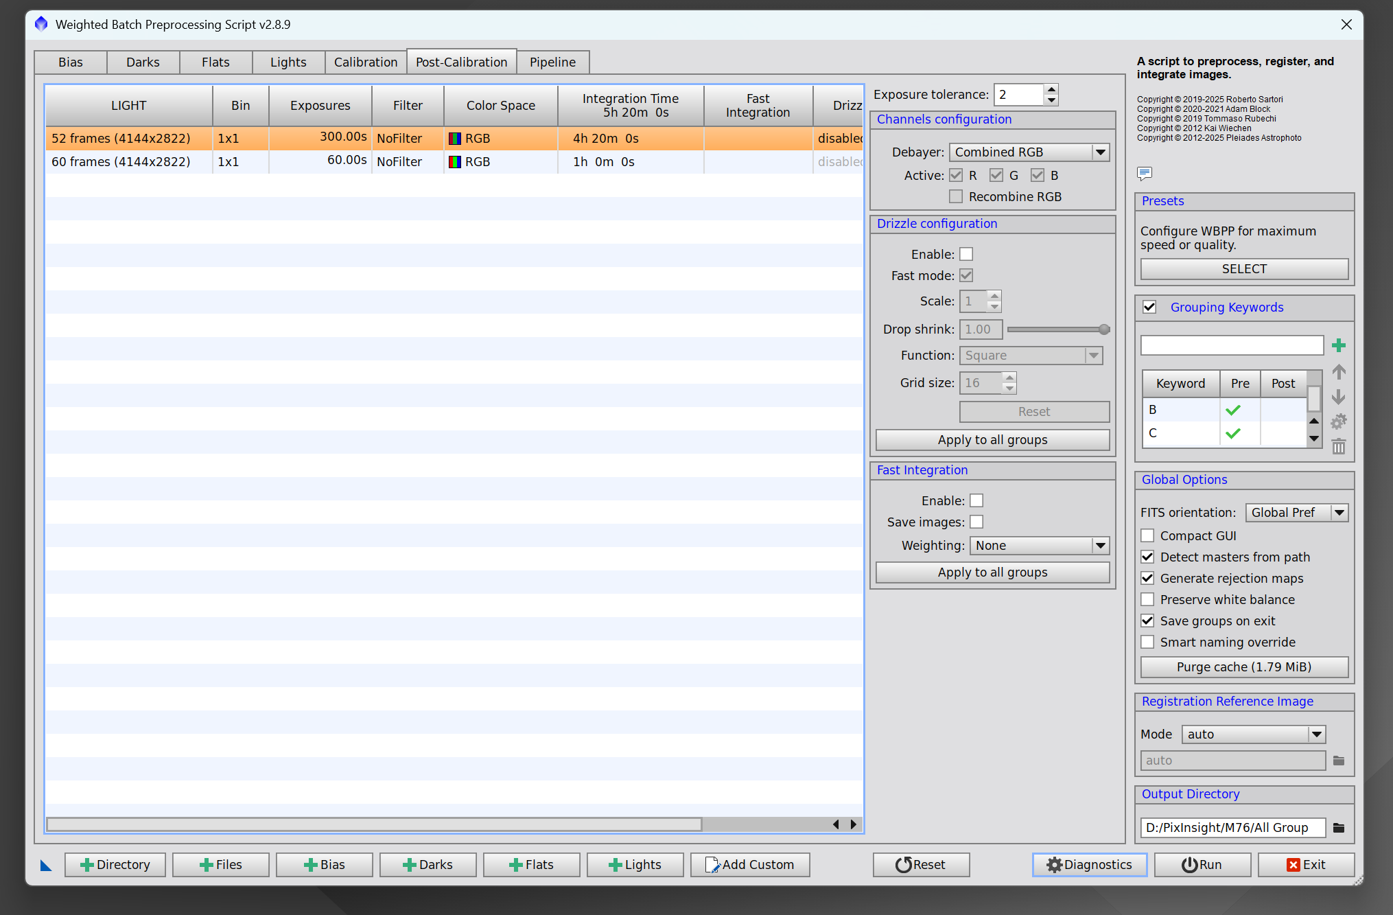Move keyword up with arrow icon

(x=1338, y=372)
